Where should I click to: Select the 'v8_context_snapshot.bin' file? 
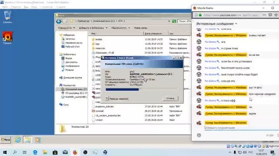pyautogui.click(x=106, y=116)
